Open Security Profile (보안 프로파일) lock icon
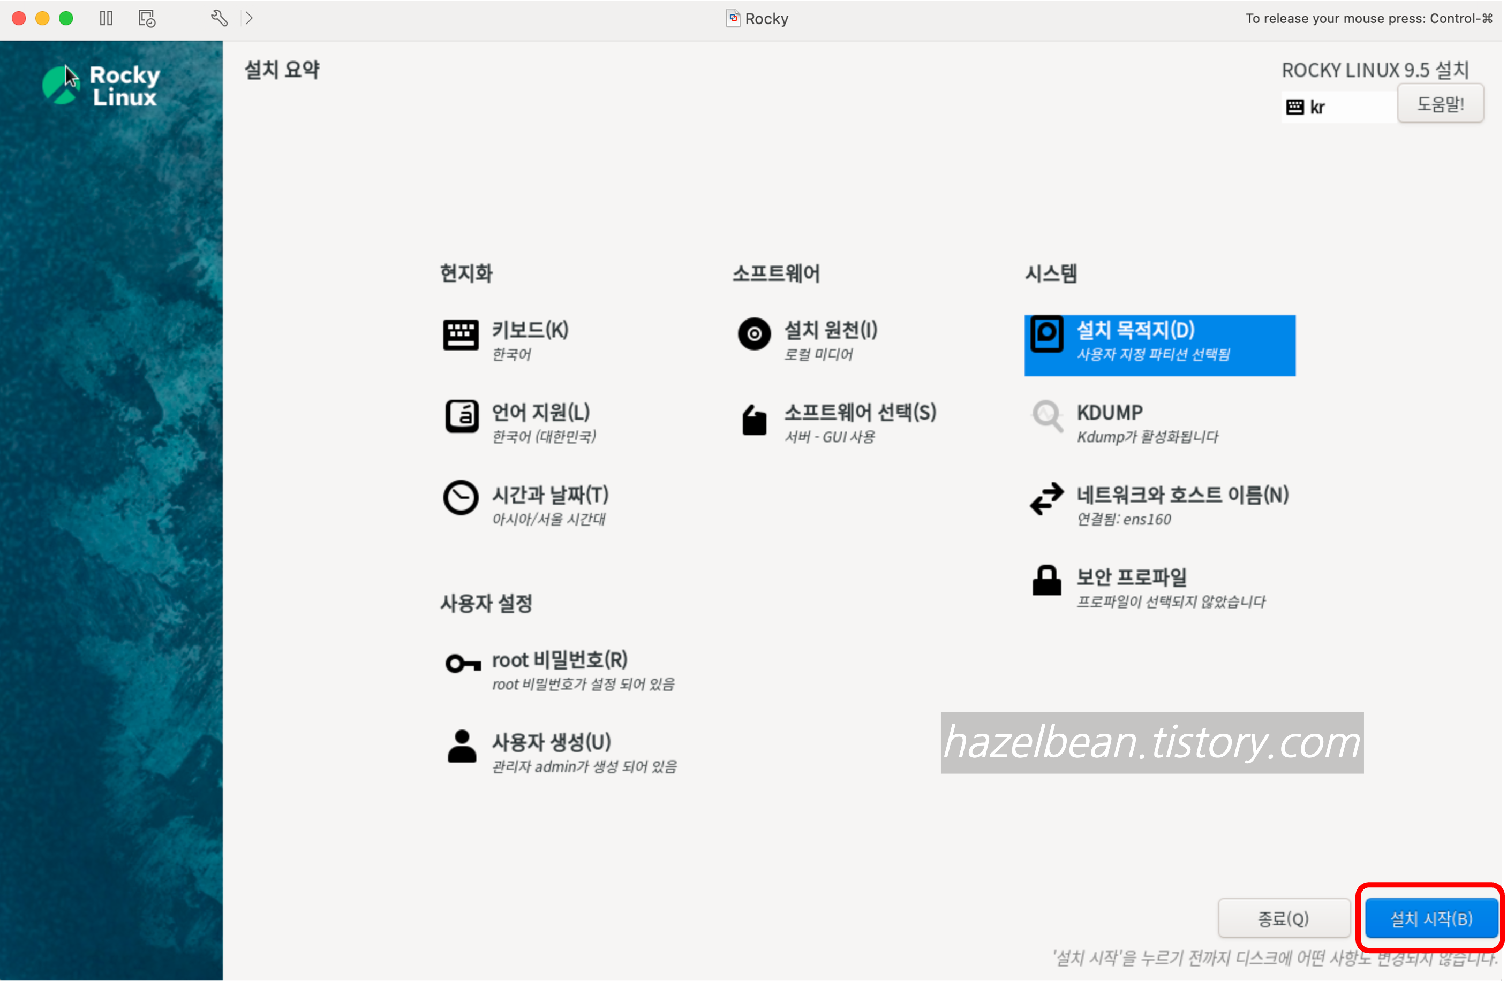The width and height of the screenshot is (1507, 981). click(x=1046, y=580)
